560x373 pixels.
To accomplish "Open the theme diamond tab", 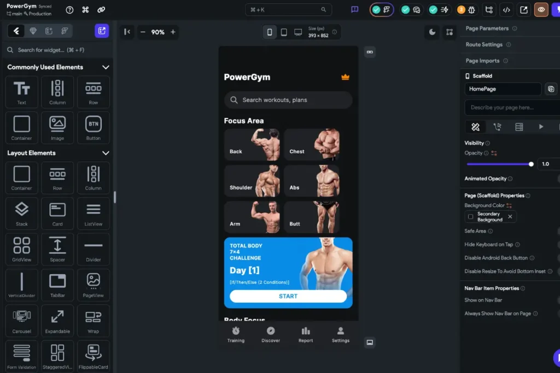I will (x=33, y=31).
